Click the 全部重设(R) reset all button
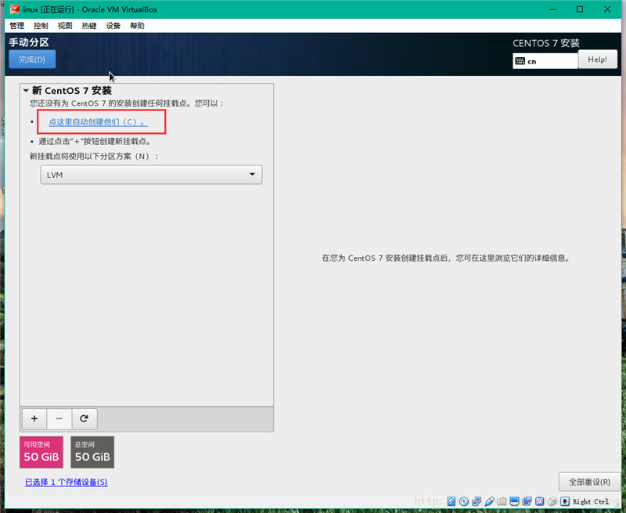 coord(589,482)
